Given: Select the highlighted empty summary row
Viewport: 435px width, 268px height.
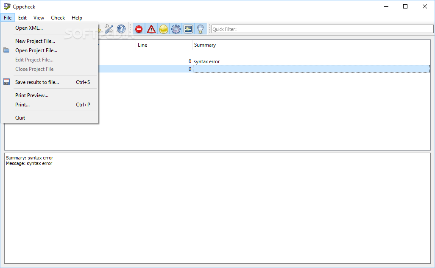Looking at the screenshot, I should coord(311,69).
